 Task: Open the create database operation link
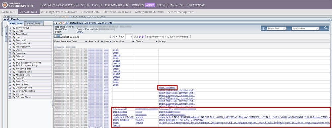pos(121,120)
